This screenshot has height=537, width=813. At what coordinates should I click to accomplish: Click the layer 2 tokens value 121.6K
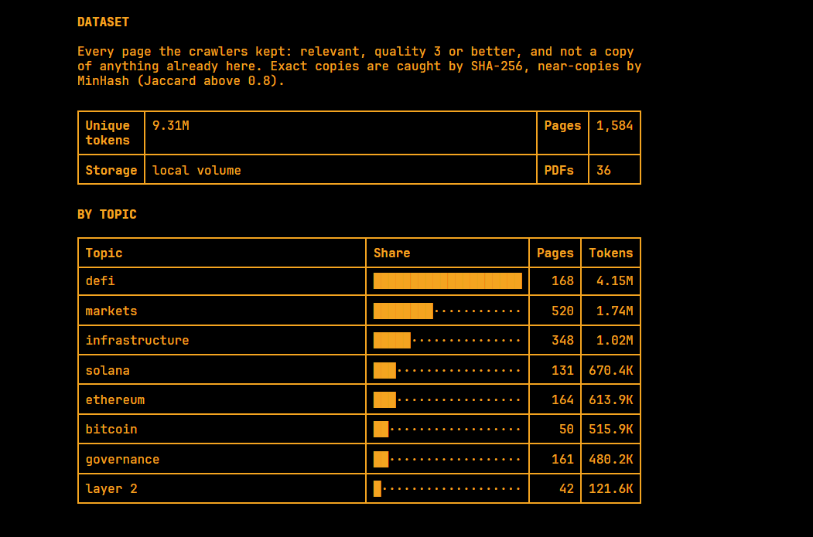point(611,489)
